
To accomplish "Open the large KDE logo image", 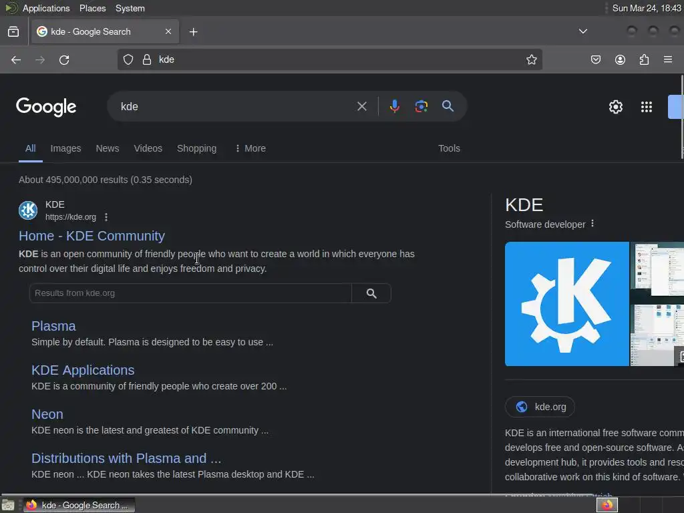I will (x=566, y=304).
